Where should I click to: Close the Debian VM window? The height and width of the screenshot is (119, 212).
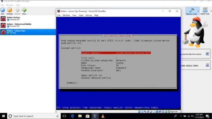click(177, 11)
